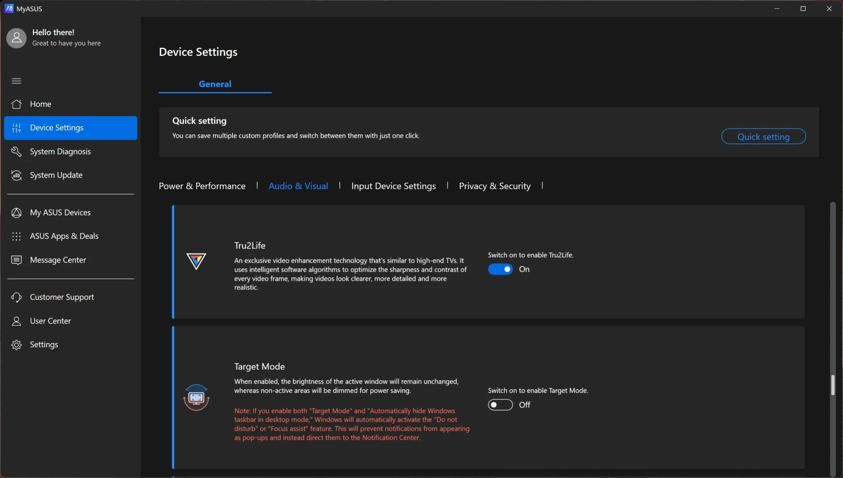Image resolution: width=843 pixels, height=478 pixels.
Task: Click the Quick setting button
Action: tap(763, 137)
